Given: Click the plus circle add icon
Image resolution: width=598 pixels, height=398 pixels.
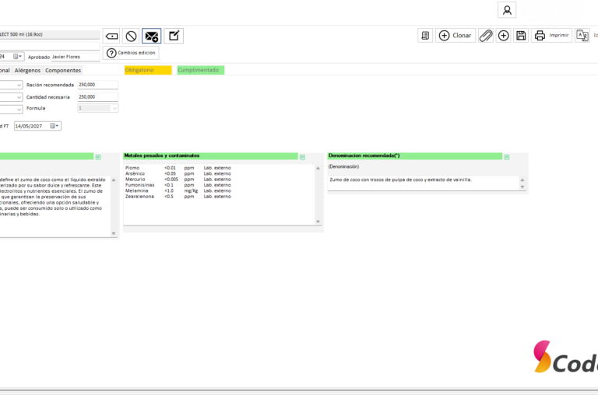Looking at the screenshot, I should point(504,36).
